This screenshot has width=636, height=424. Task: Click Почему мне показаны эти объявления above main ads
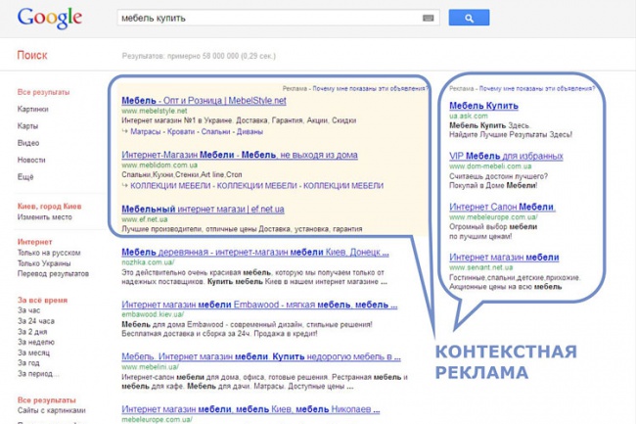(x=370, y=88)
